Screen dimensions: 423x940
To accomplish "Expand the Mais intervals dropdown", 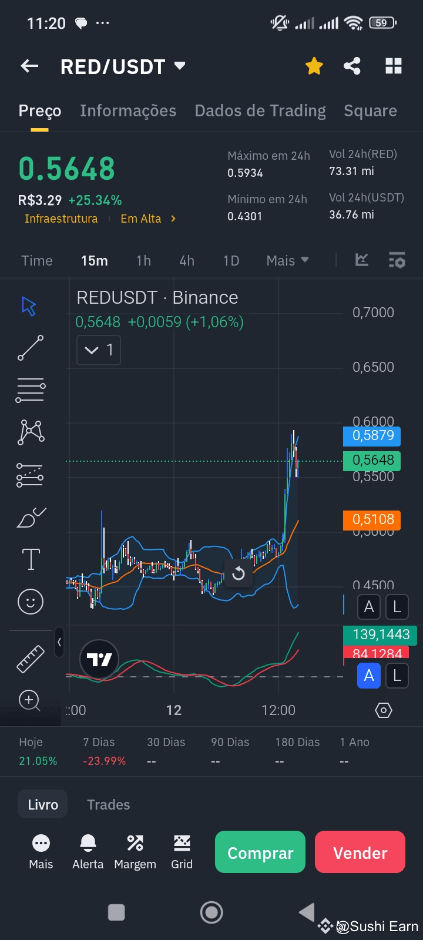I will click(287, 260).
